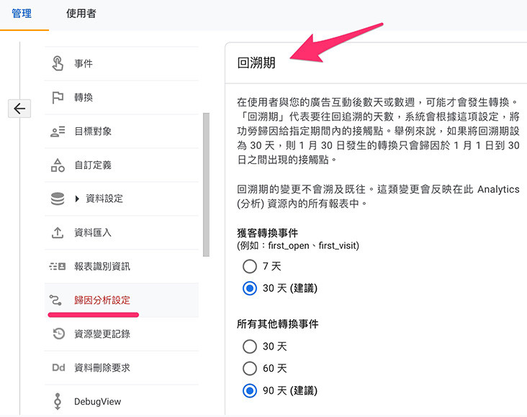Screen dimensions: 527x417
Task: Click the 轉換 flag icon
Action: 58,97
